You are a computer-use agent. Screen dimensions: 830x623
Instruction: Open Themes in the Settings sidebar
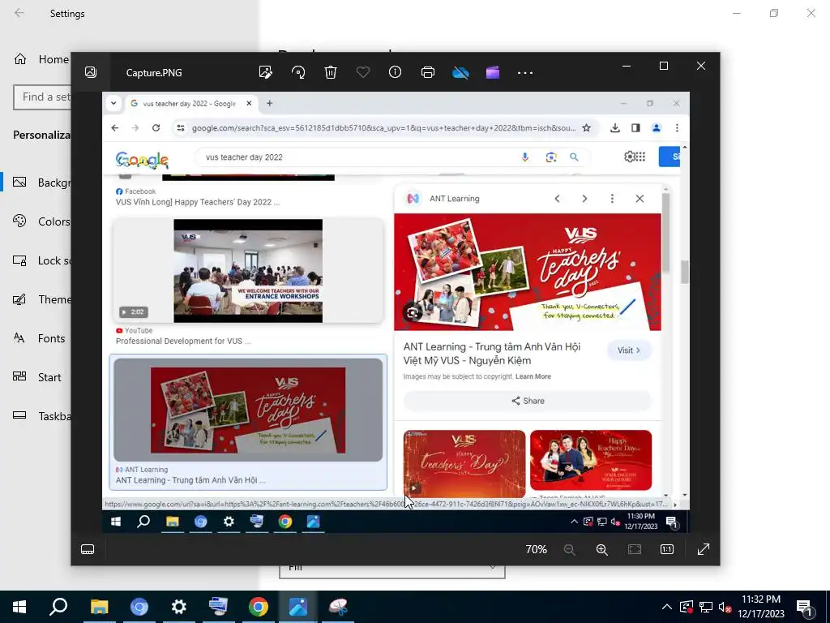[x=41, y=299]
